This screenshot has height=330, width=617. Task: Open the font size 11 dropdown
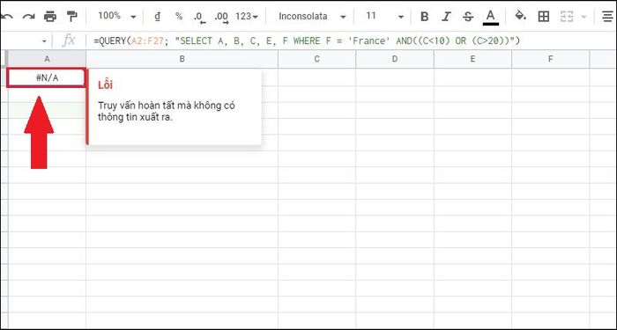pyautogui.click(x=384, y=17)
